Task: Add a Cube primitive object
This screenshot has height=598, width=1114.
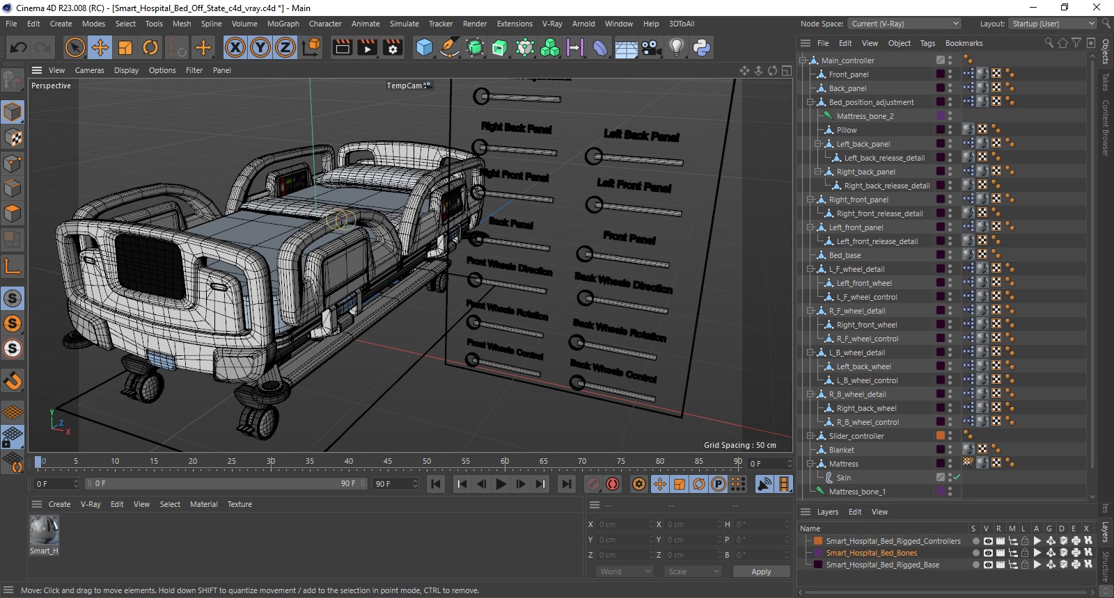Action: (424, 47)
